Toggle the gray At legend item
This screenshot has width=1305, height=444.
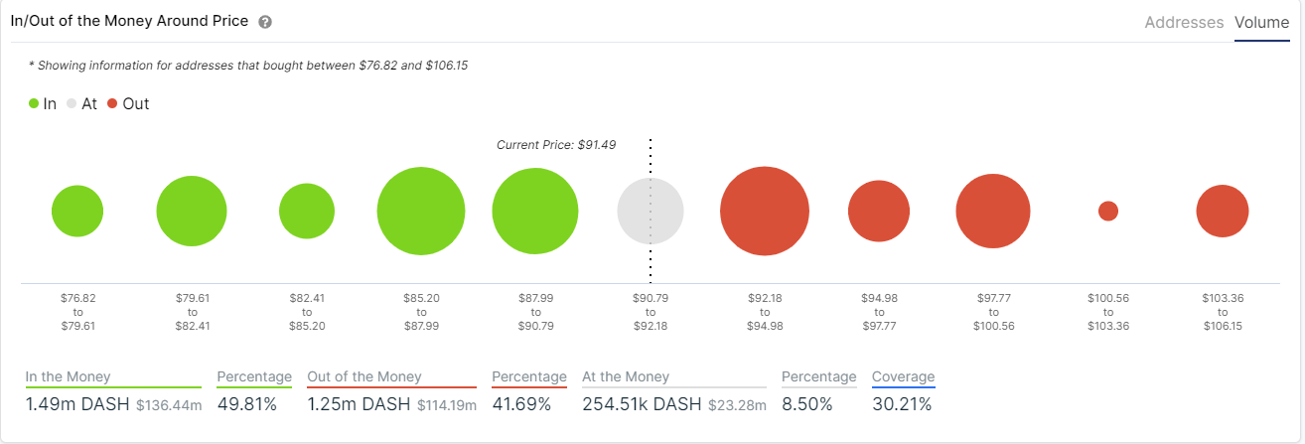81,103
